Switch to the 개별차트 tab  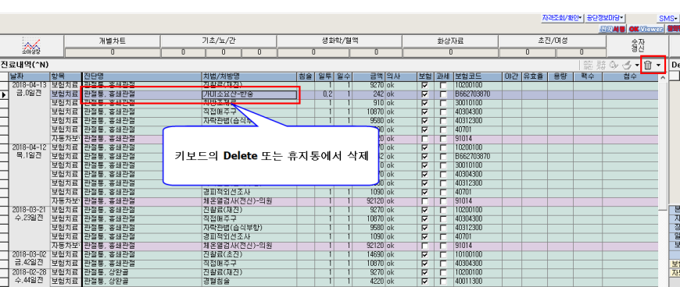pos(113,41)
